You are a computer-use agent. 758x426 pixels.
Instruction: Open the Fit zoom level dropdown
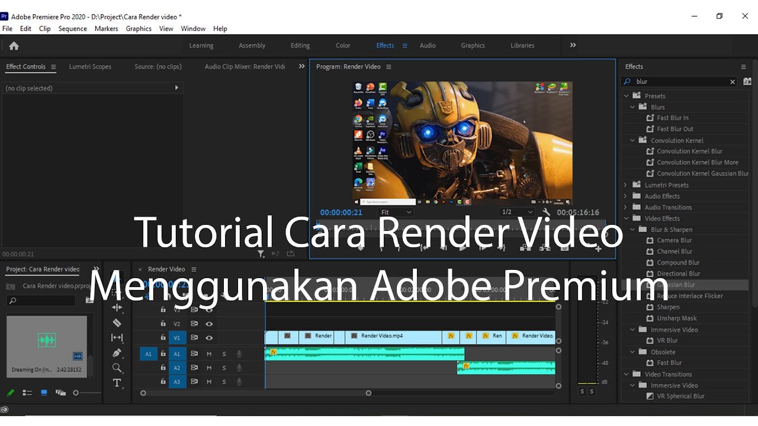(396, 212)
